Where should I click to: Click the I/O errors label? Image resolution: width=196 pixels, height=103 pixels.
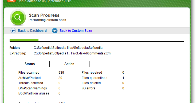click(x=88, y=88)
